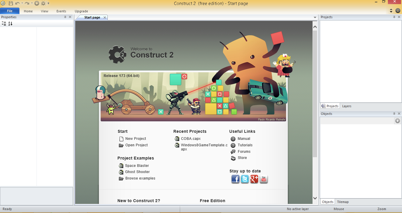Switch to the Projects bottom tab
The height and width of the screenshot is (213, 402).
[x=330, y=106]
